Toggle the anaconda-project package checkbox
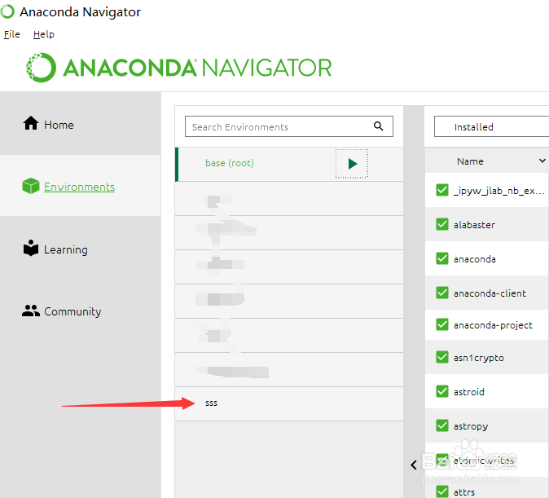Image resolution: width=549 pixels, height=498 pixels. [x=442, y=324]
